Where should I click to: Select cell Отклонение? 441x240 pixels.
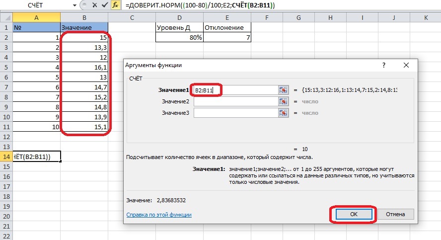pos(227,27)
